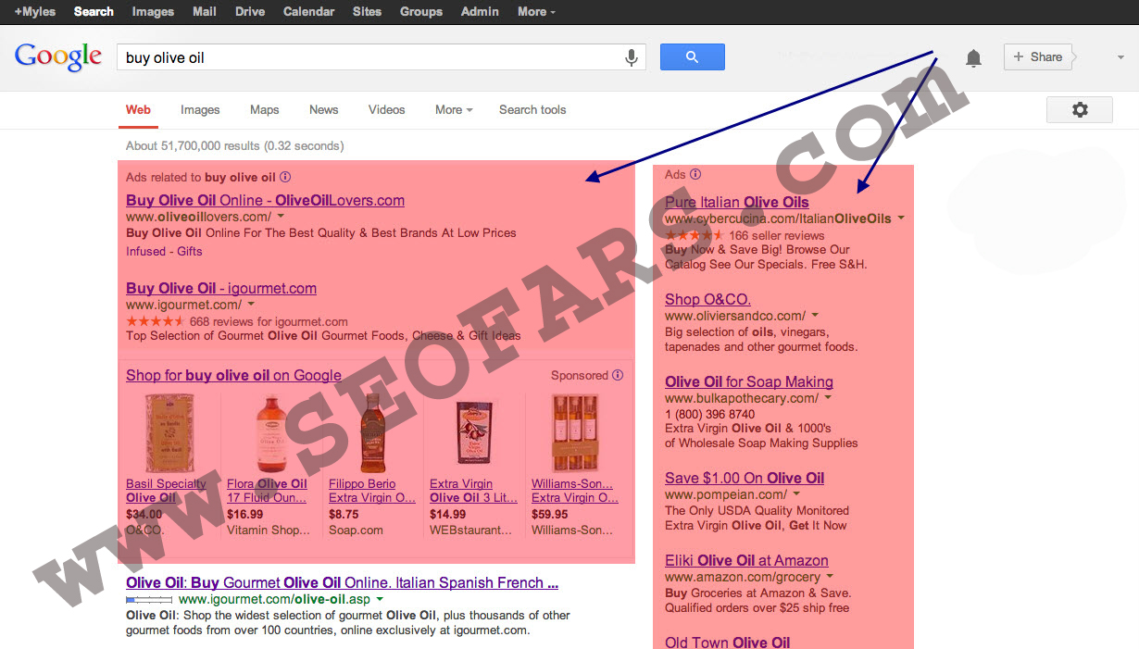Screen dimensions: 1139x649
Task: Open 'Extra Virgin Olive Oil 3 Lit...' product link
Action: [x=473, y=491]
